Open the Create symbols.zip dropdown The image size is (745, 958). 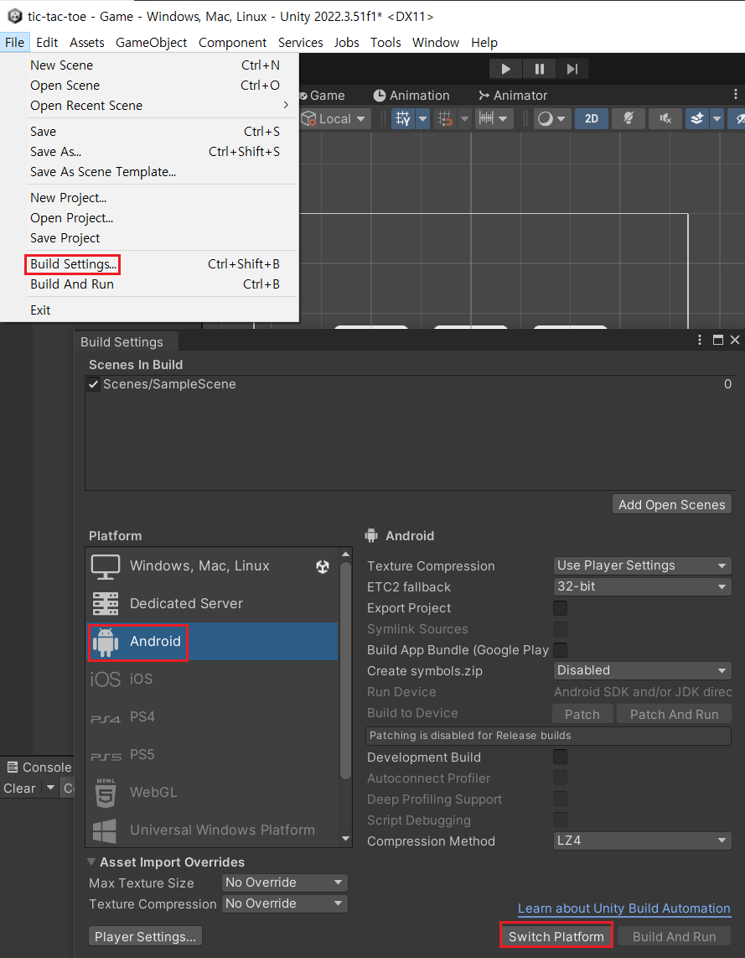pos(642,670)
